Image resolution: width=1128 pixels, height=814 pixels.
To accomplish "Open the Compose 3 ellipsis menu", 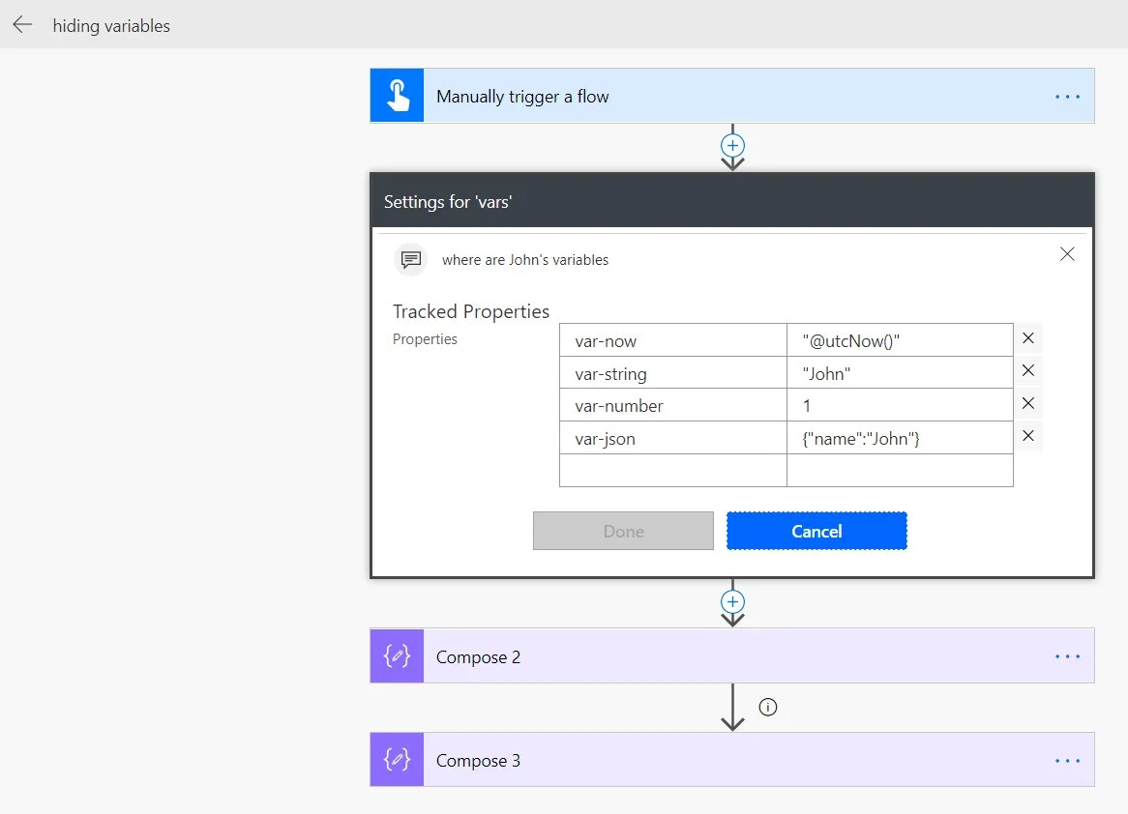I will 1067,760.
